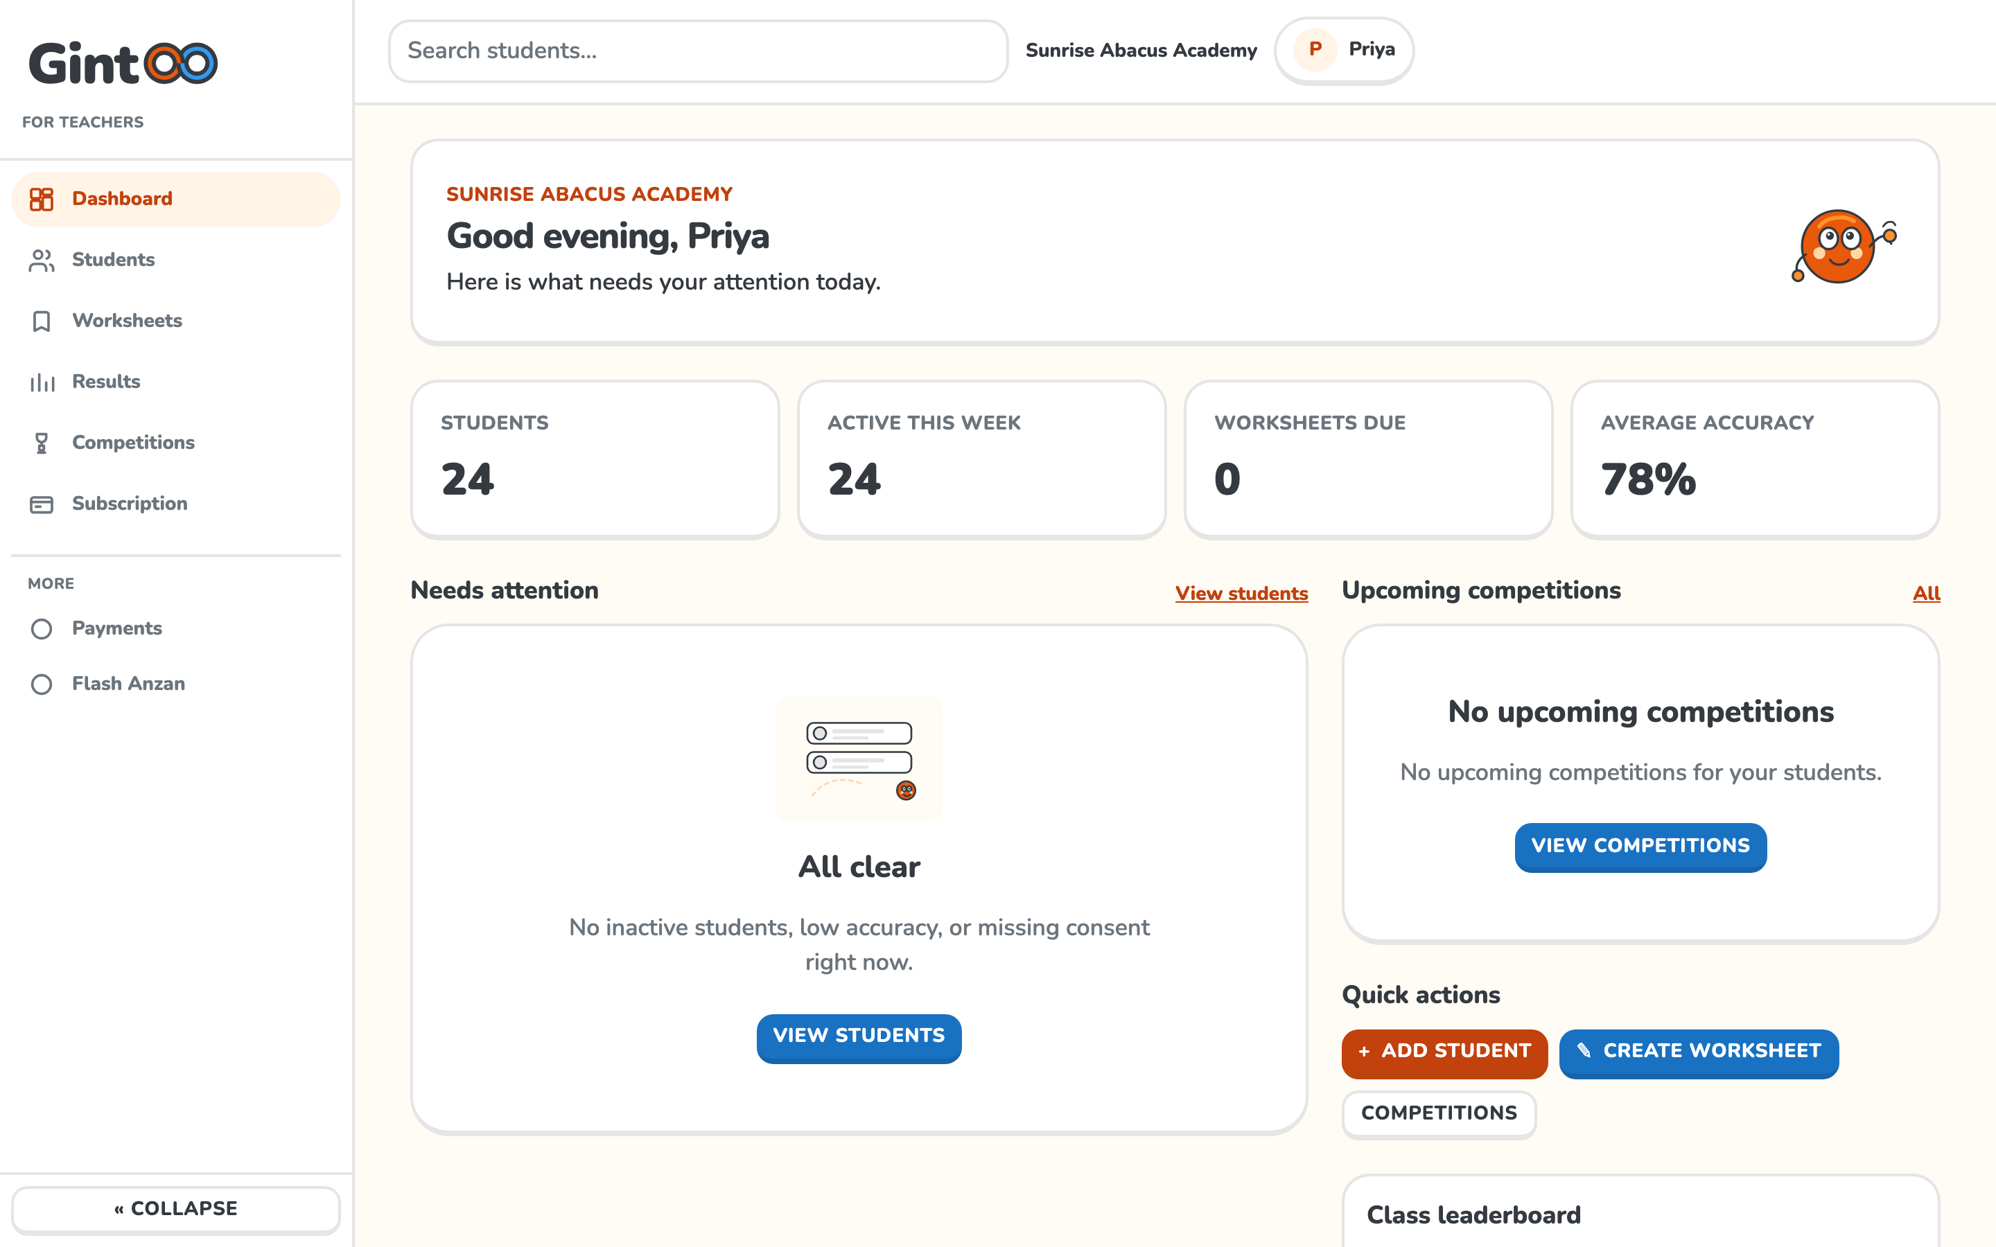Click the Subscription card icon

(x=42, y=504)
